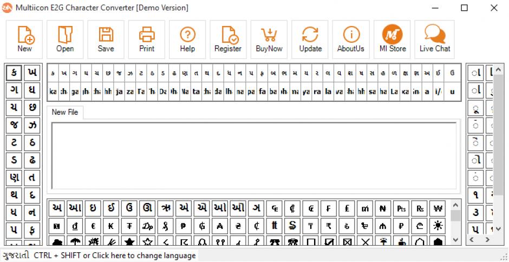Insert Gujarati letter ઘ from left panel
This screenshot has height=262, width=509.
tap(32, 90)
